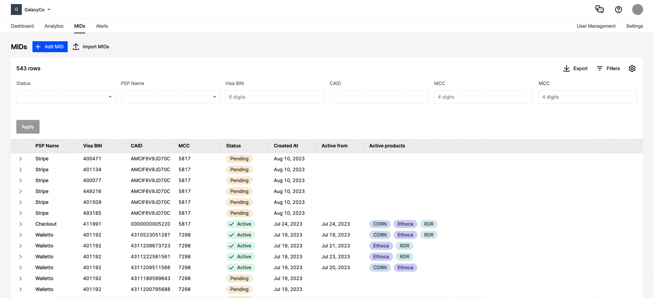The width and height of the screenshot is (654, 298).
Task: Open the Alerts tab
Action: 102,26
